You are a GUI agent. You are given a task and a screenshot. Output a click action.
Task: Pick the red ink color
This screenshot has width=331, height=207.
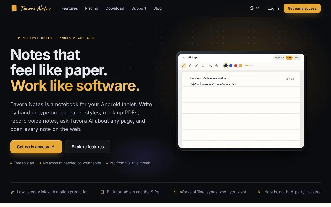pos(236,66)
